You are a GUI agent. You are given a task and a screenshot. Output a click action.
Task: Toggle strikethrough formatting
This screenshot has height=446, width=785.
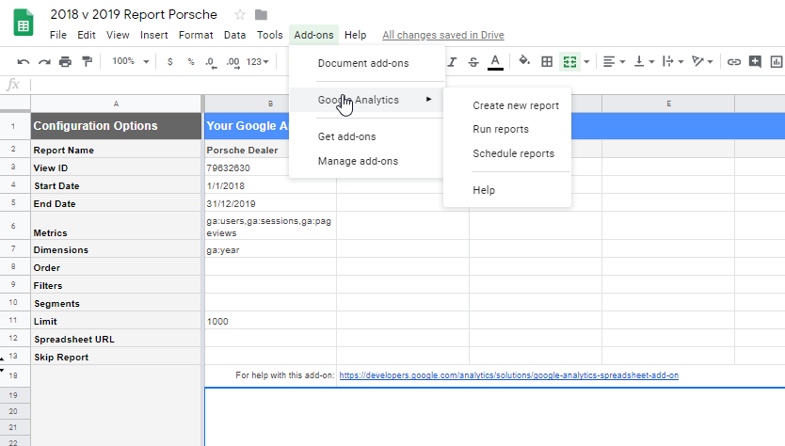tap(473, 61)
